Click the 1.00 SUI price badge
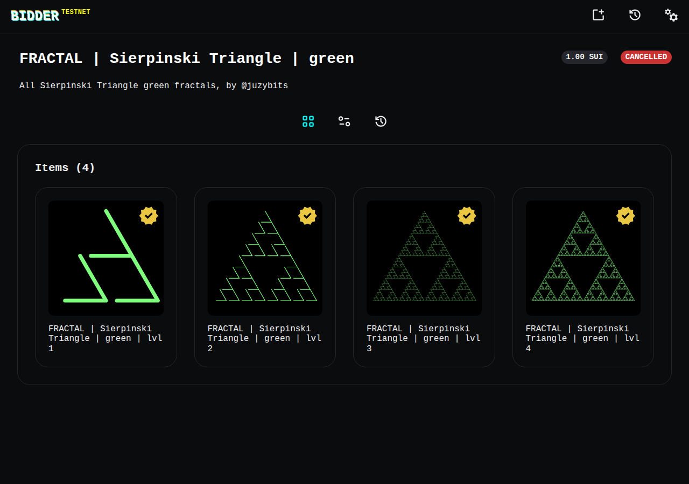689x484 pixels. pos(585,57)
